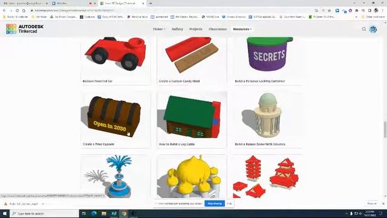This screenshot has width=387, height=218.
Task: Open the volume control in system tray
Action: pos(360,214)
